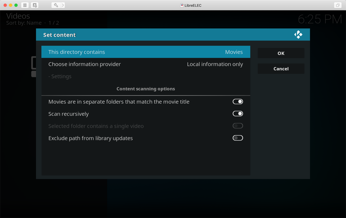Click the LibreELEC document icon
Viewport: 346px width, 218px height.
tap(182, 5)
